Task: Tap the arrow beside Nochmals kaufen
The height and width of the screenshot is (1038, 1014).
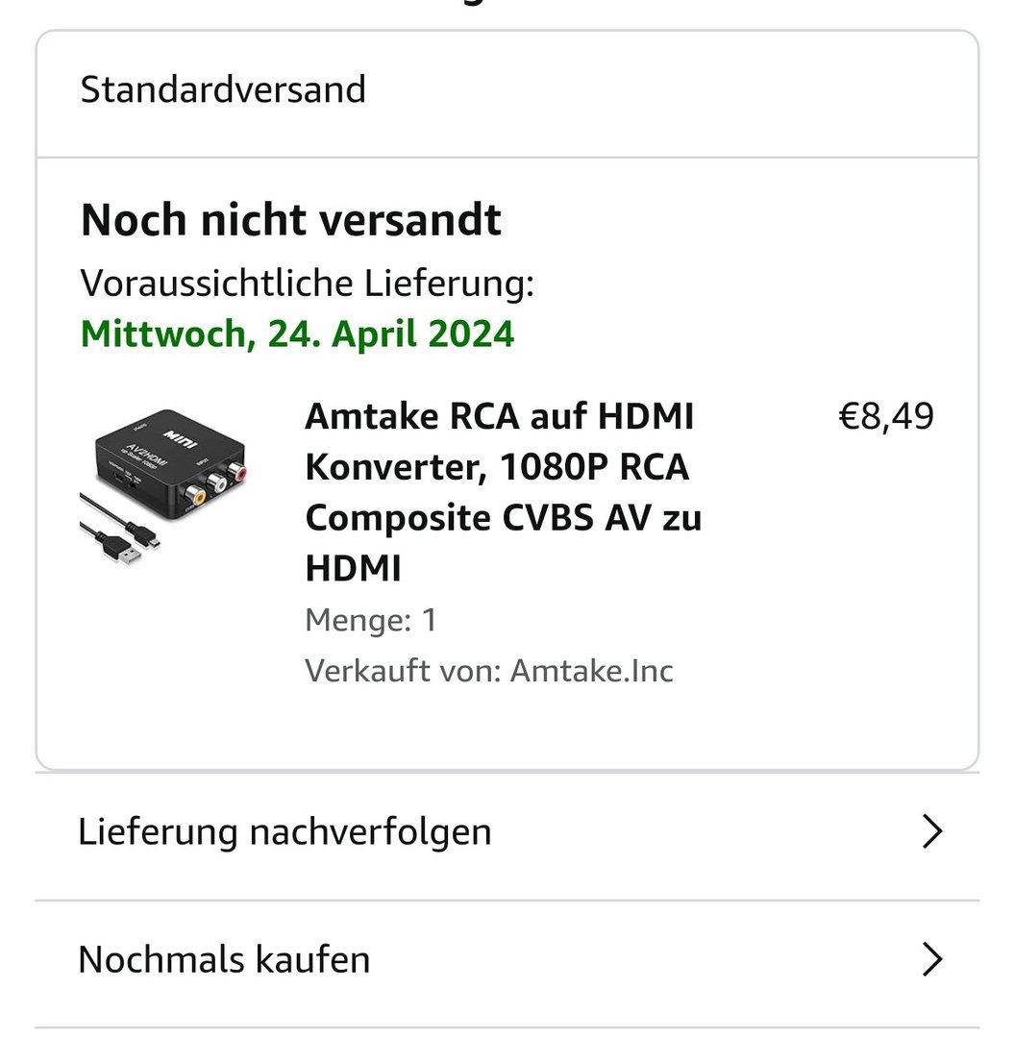Action: (931, 959)
